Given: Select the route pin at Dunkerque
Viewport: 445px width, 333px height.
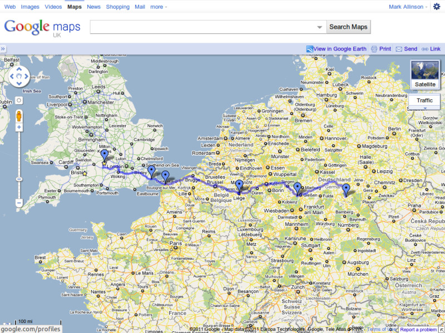Looking at the screenshot, I should tap(165, 176).
